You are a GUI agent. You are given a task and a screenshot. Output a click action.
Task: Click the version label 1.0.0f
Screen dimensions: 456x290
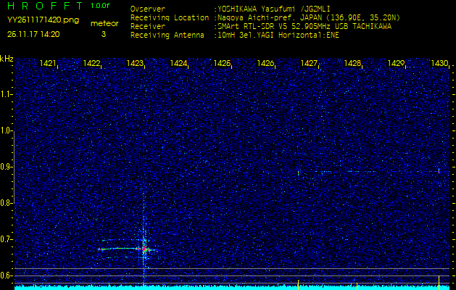[x=100, y=6]
